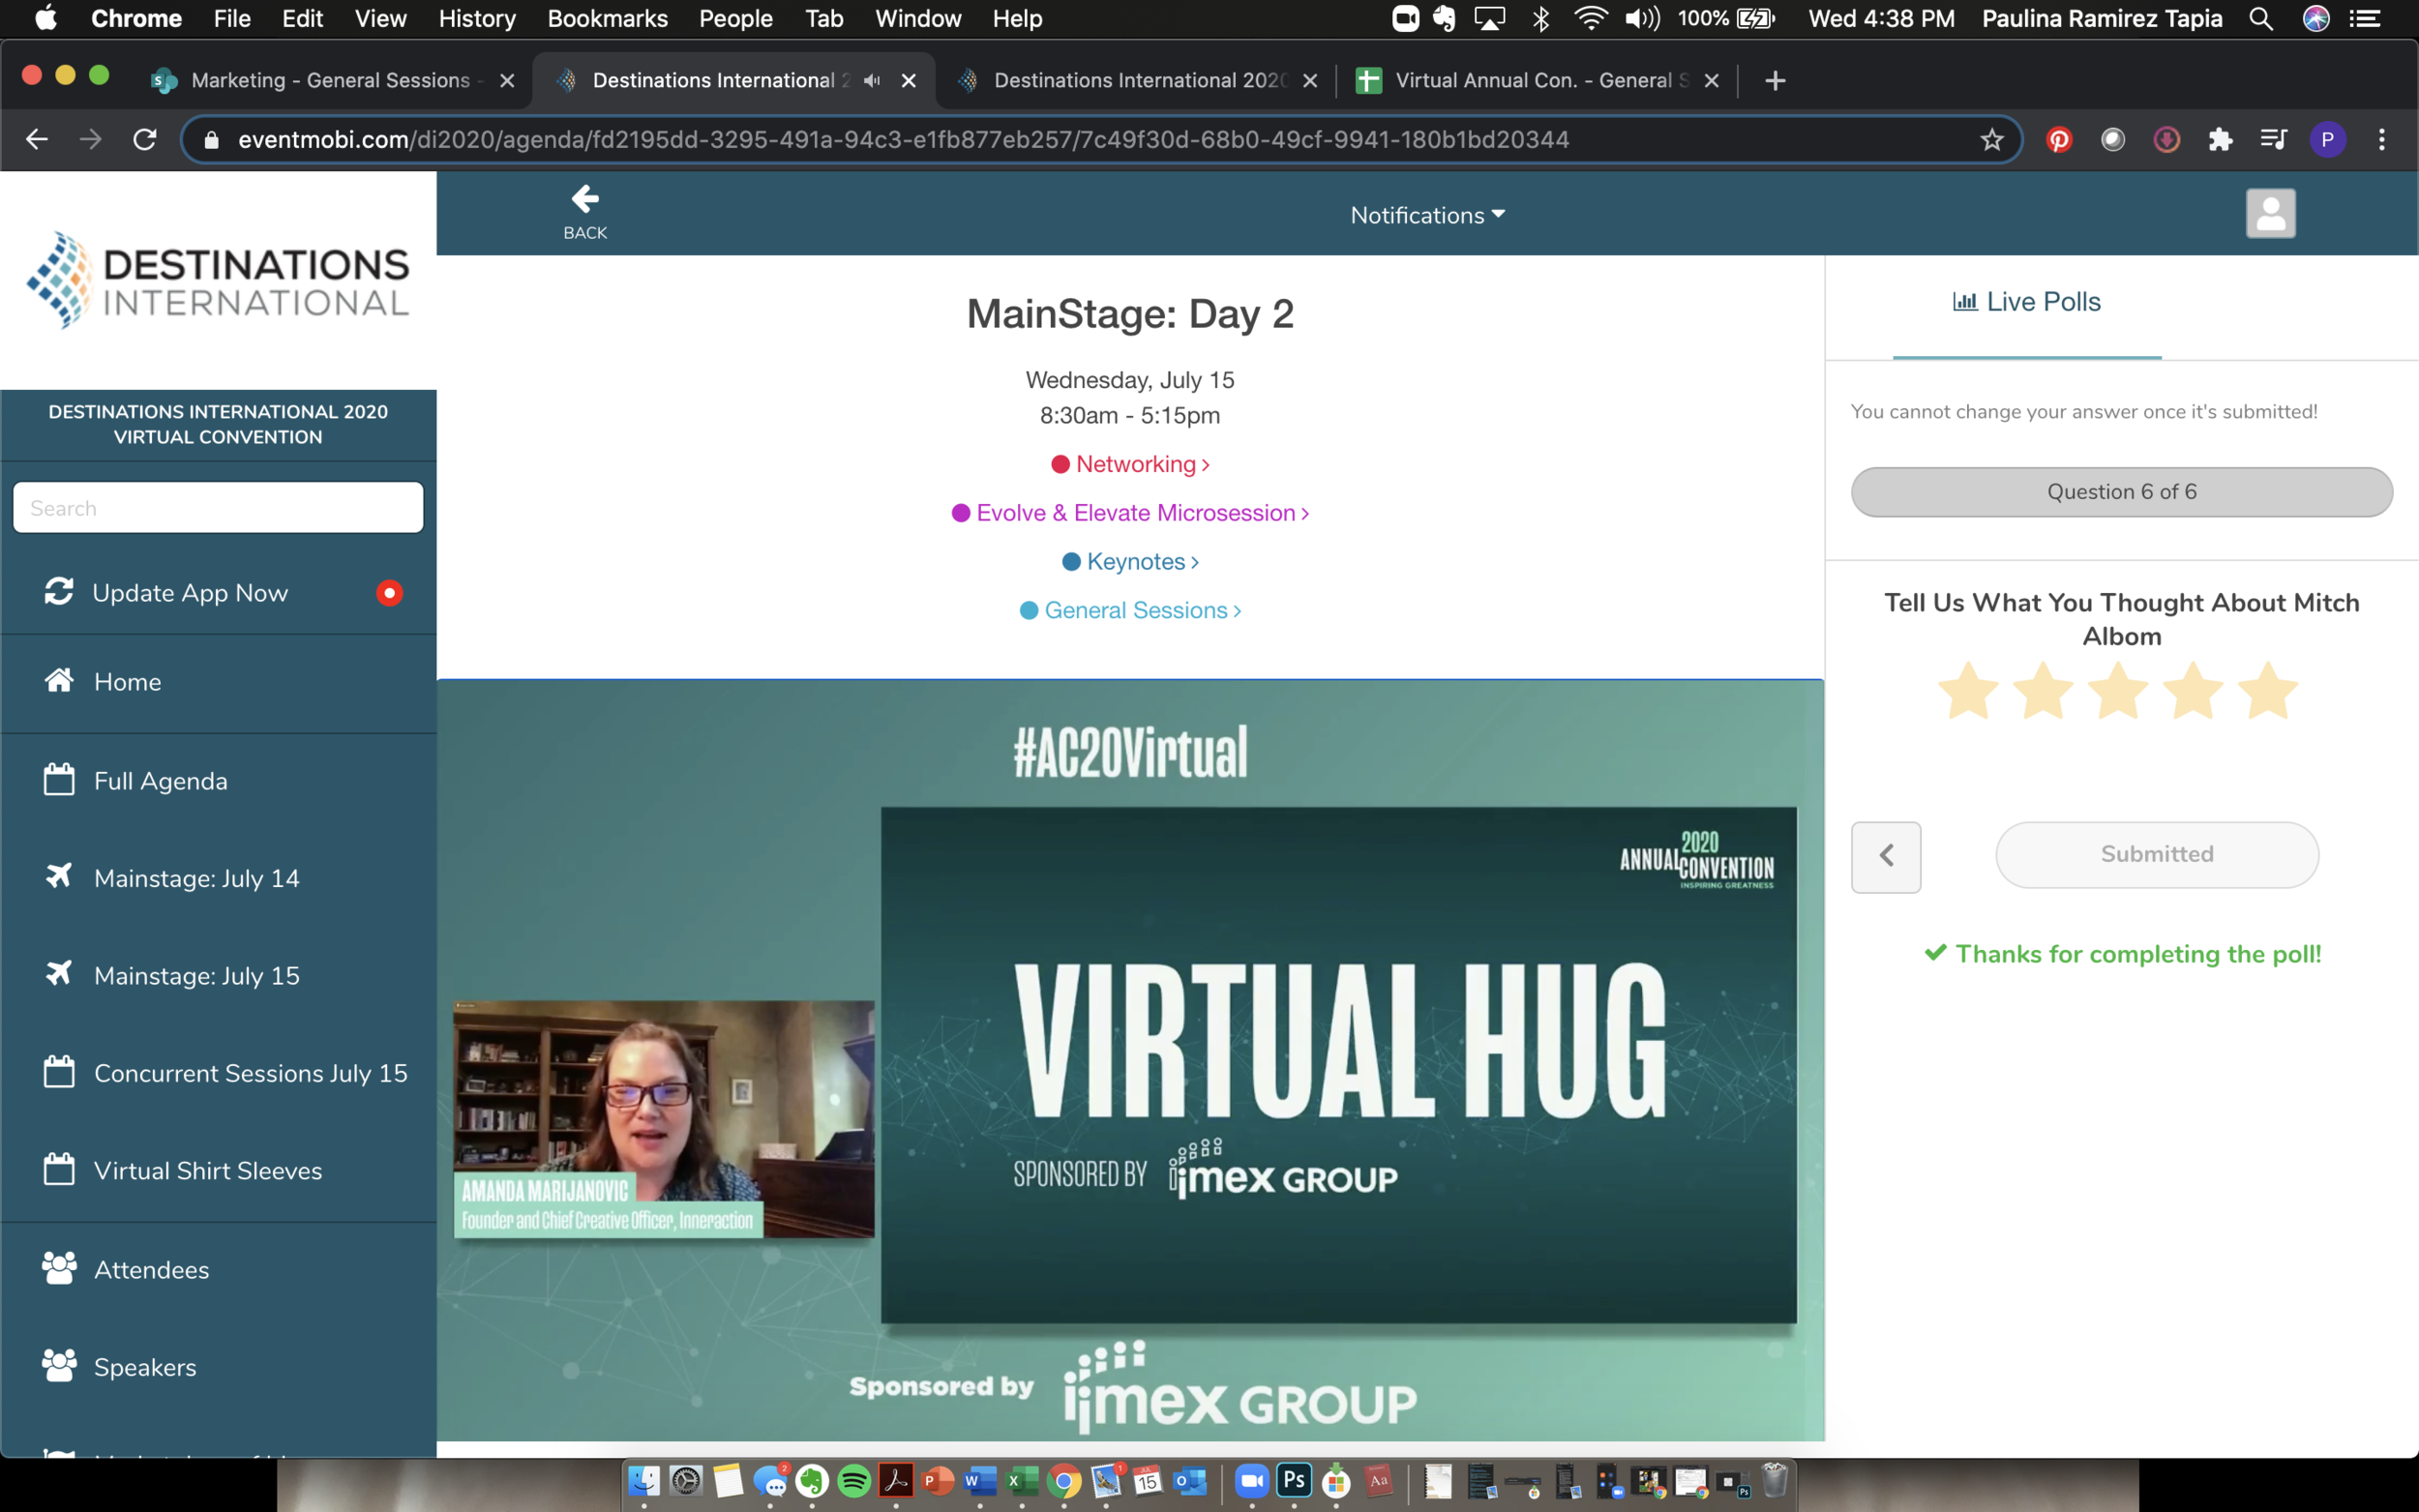This screenshot has width=2419, height=1512.
Task: Click the Speakers people icon
Action: (x=59, y=1366)
